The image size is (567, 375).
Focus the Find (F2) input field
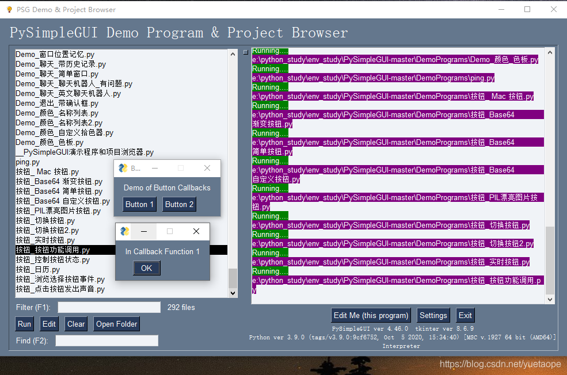tap(106, 340)
